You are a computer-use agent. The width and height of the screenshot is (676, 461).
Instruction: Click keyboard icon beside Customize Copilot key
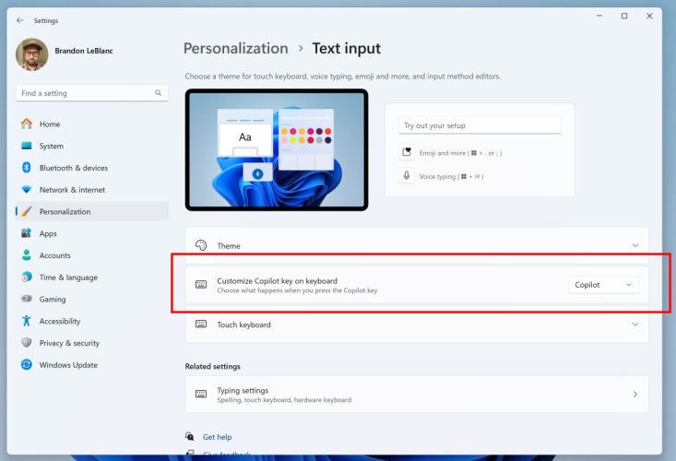coord(201,284)
